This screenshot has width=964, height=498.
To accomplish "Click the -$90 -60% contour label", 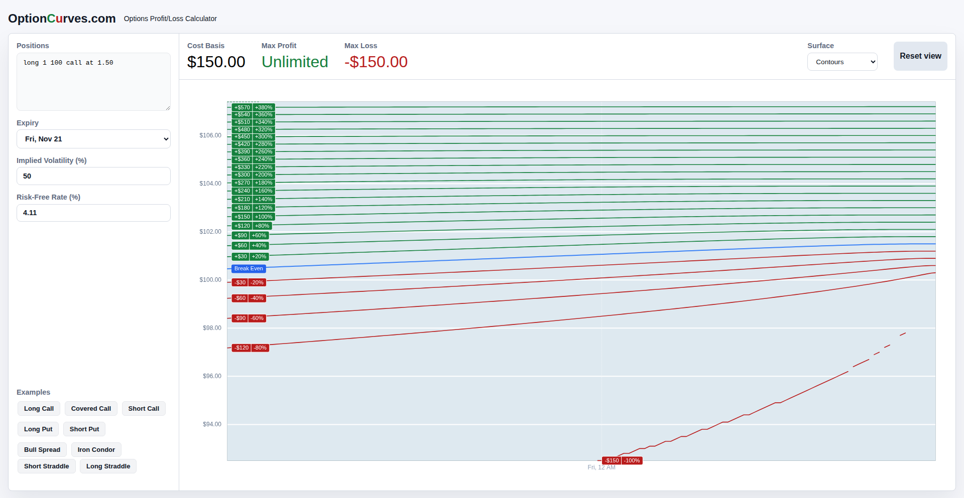I will point(249,318).
